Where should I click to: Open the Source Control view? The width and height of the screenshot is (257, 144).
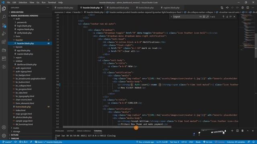[x=4, y=25]
